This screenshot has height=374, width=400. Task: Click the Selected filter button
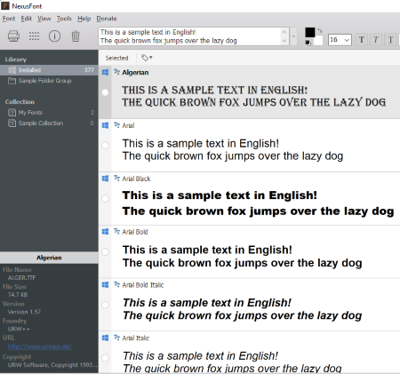[x=116, y=58]
